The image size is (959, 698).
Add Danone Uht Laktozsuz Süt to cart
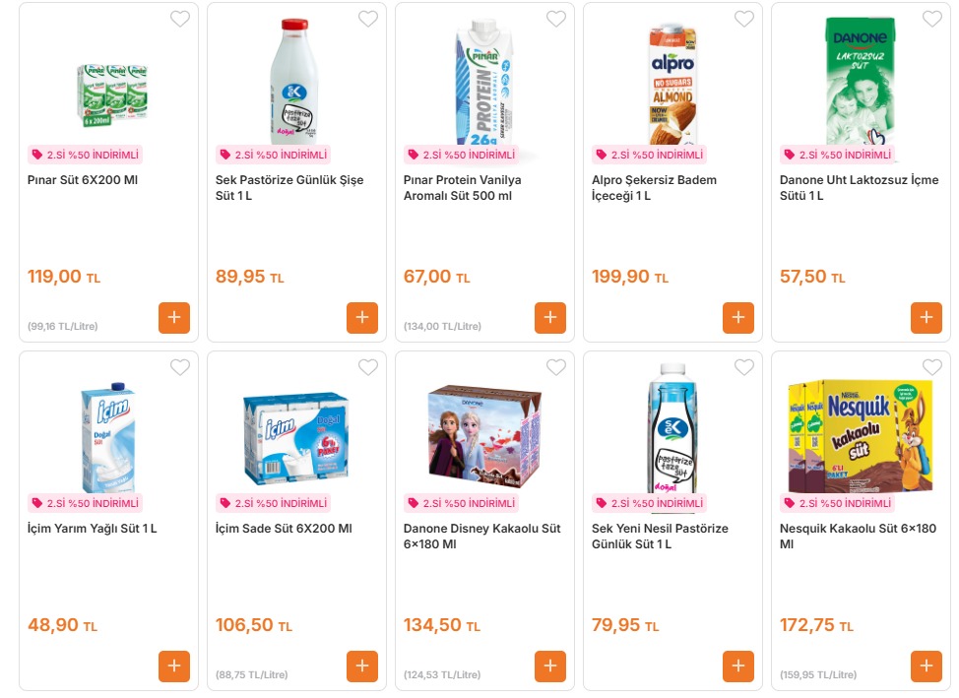927,318
